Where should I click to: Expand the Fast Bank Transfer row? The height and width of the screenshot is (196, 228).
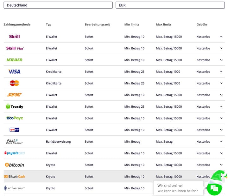click(221, 141)
